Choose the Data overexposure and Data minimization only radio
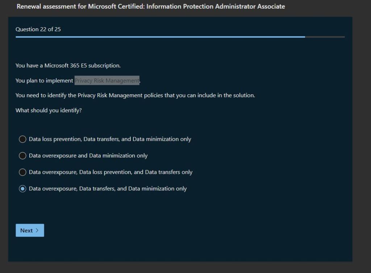This screenshot has width=371, height=273. (22, 156)
